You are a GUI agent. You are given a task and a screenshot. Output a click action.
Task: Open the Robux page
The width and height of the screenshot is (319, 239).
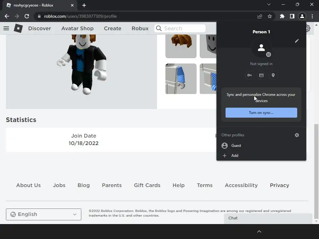[x=140, y=28]
